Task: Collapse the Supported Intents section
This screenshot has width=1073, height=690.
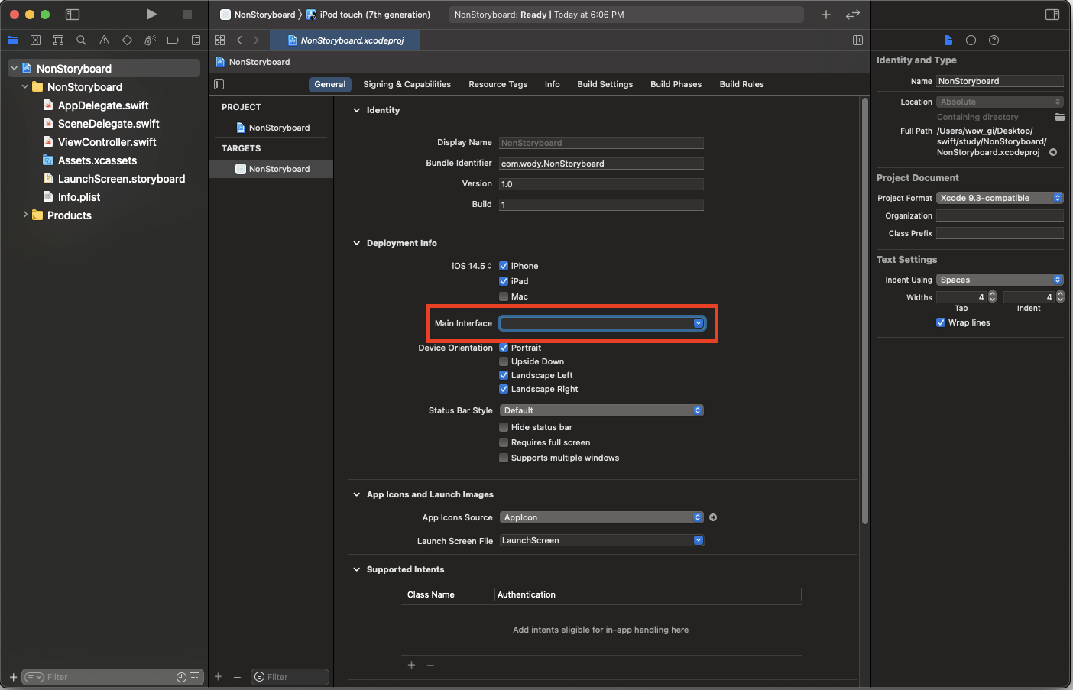Action: point(356,569)
